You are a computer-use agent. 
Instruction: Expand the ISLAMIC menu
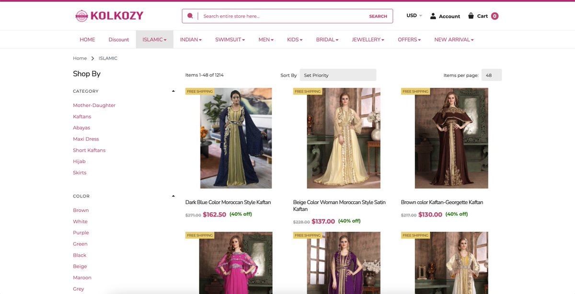(x=154, y=40)
